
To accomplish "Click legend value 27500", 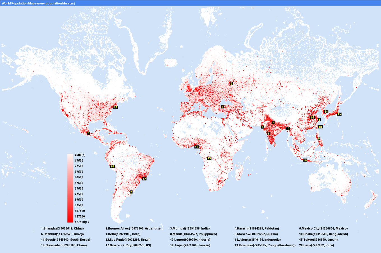I will coord(79,166).
